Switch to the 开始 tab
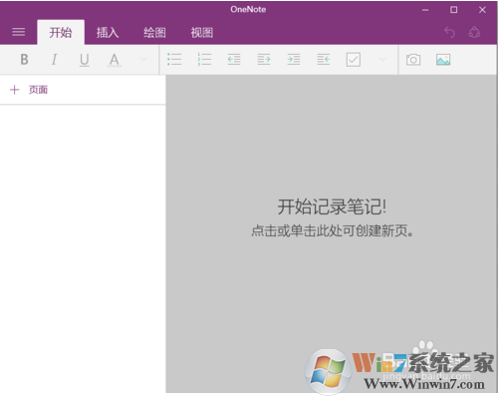Viewport: 501px width, 398px height. [x=61, y=32]
